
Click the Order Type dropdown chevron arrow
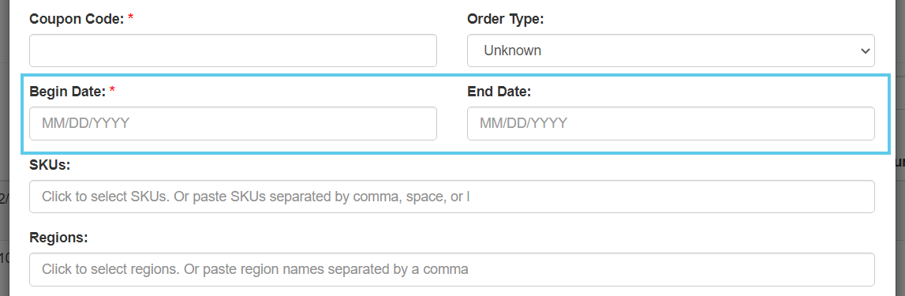865,51
